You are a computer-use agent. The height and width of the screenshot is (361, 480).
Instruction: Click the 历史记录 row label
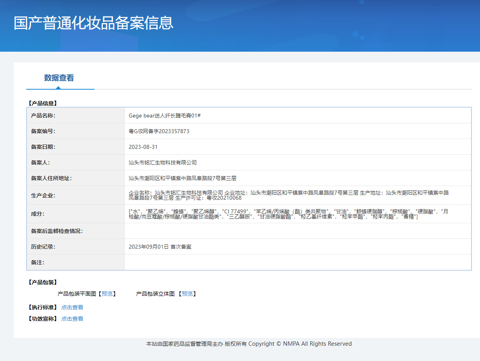click(43, 247)
